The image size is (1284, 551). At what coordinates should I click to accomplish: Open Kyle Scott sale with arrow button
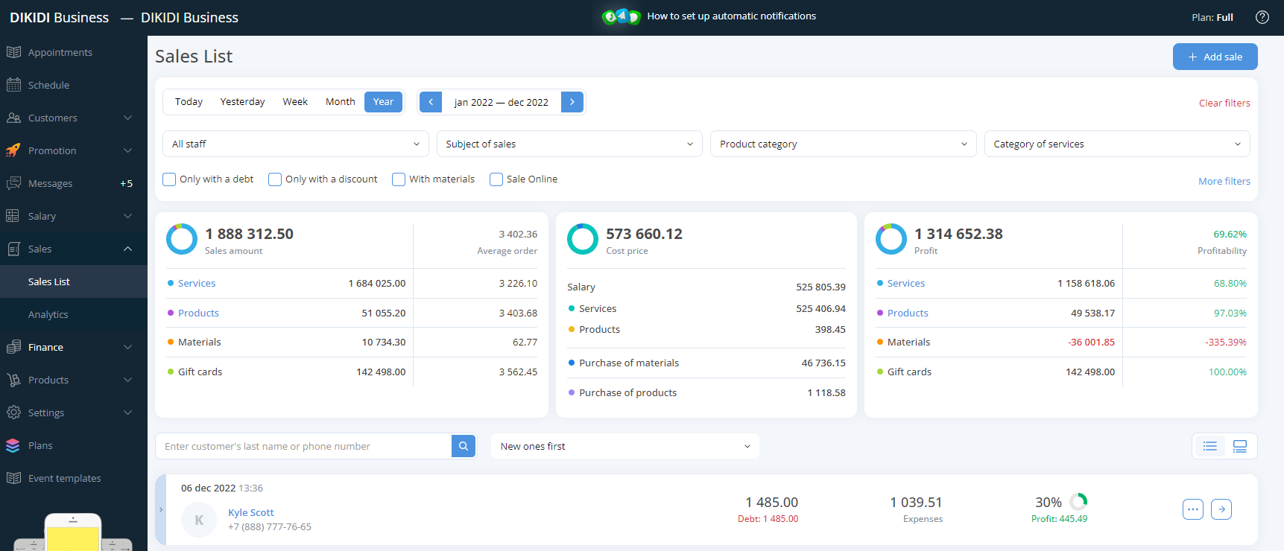pos(1221,509)
